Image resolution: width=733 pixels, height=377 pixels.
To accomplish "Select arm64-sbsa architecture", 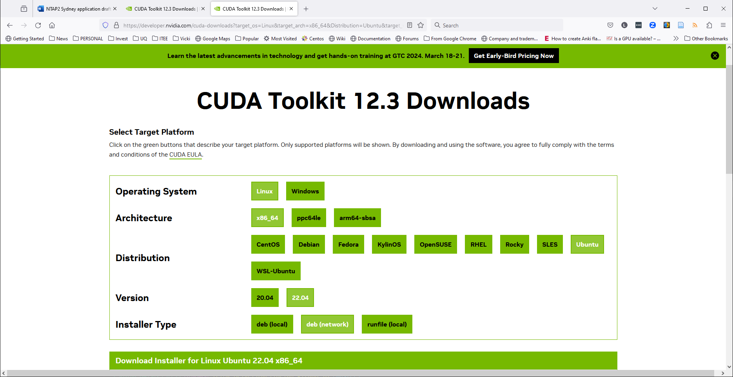I will 357,218.
